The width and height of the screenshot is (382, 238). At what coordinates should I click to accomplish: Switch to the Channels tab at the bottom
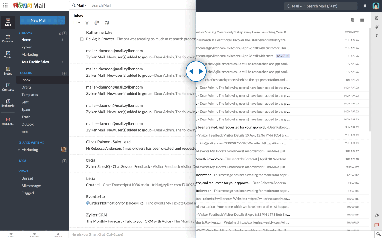(x=34, y=234)
